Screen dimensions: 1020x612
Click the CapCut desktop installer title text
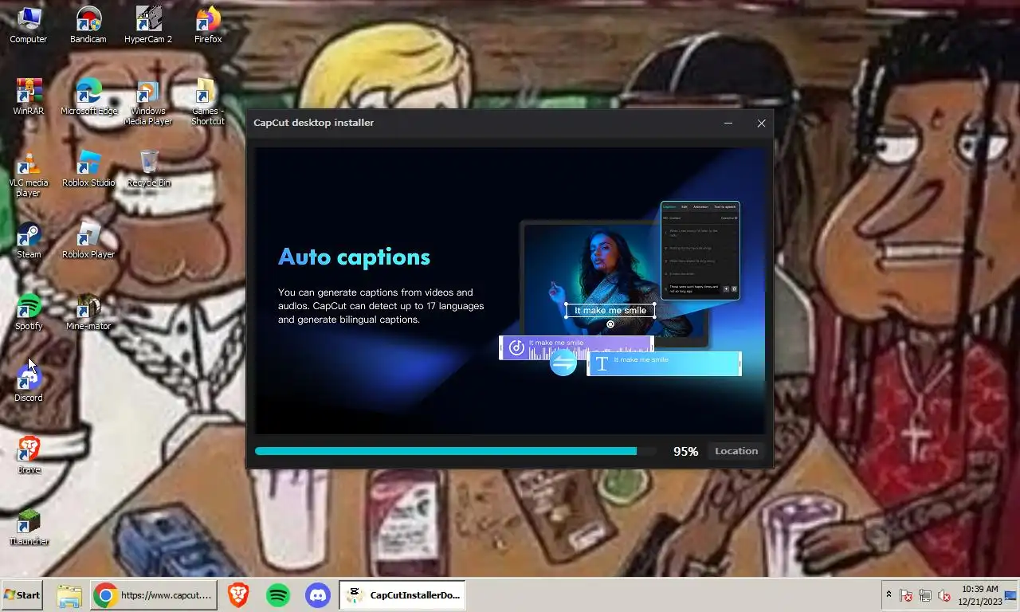tap(314, 123)
